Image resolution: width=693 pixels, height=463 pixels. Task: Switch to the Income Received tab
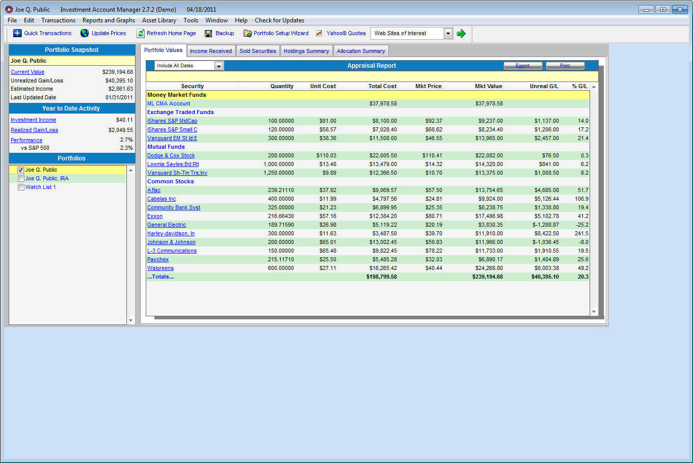tap(211, 51)
